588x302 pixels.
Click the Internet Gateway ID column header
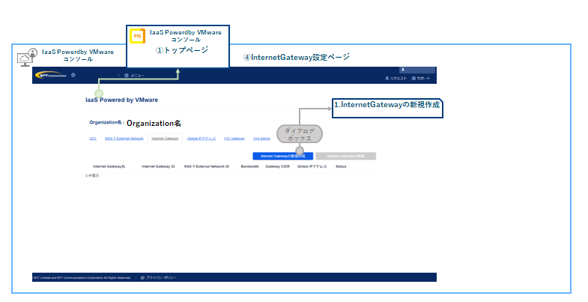pos(158,166)
